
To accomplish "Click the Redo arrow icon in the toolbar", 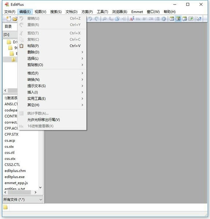I will [x=97, y=19].
